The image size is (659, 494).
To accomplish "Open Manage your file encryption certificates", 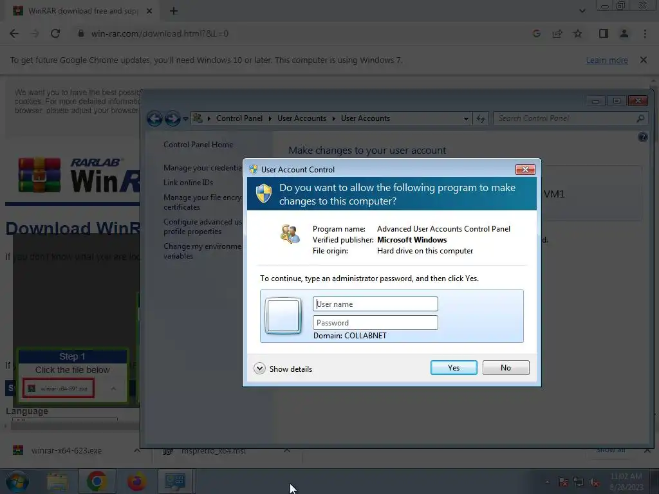I will pos(203,202).
